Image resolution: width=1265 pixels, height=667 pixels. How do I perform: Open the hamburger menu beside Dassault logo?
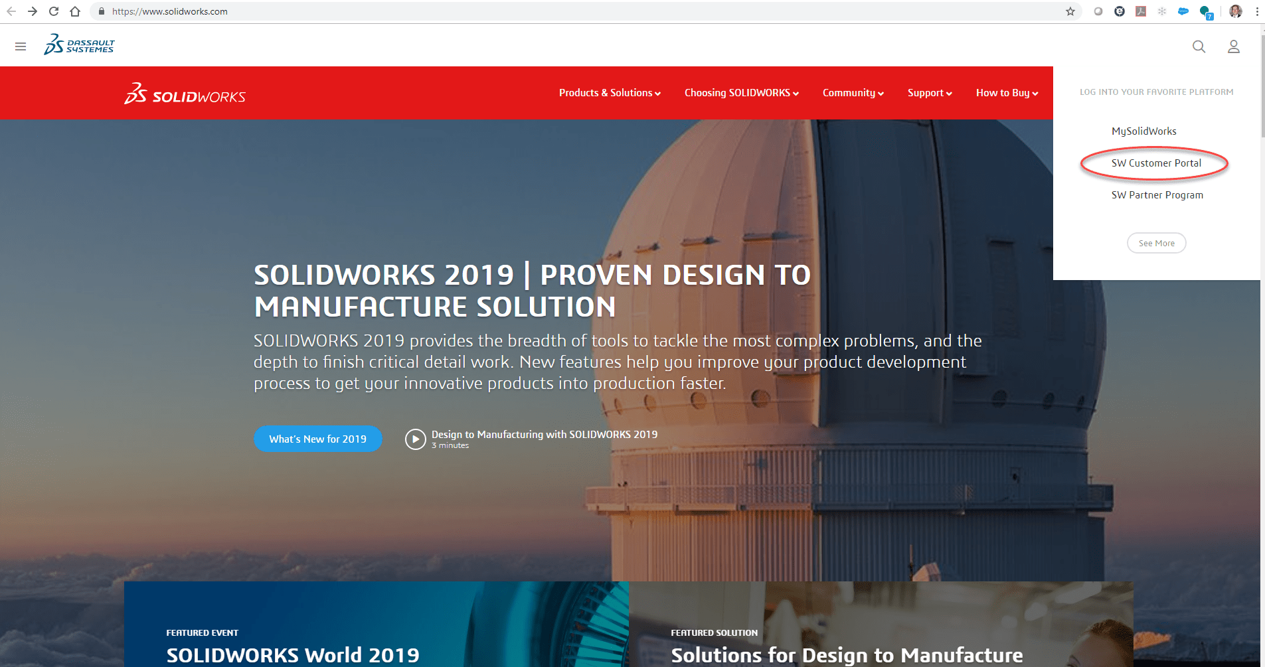pyautogui.click(x=21, y=46)
